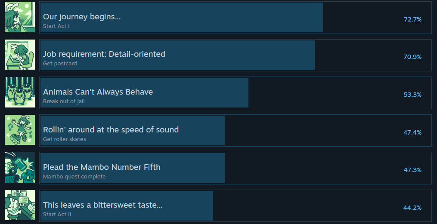Click the 'Break out of jail' description
Screen dimensions: 437x224
[64, 101]
